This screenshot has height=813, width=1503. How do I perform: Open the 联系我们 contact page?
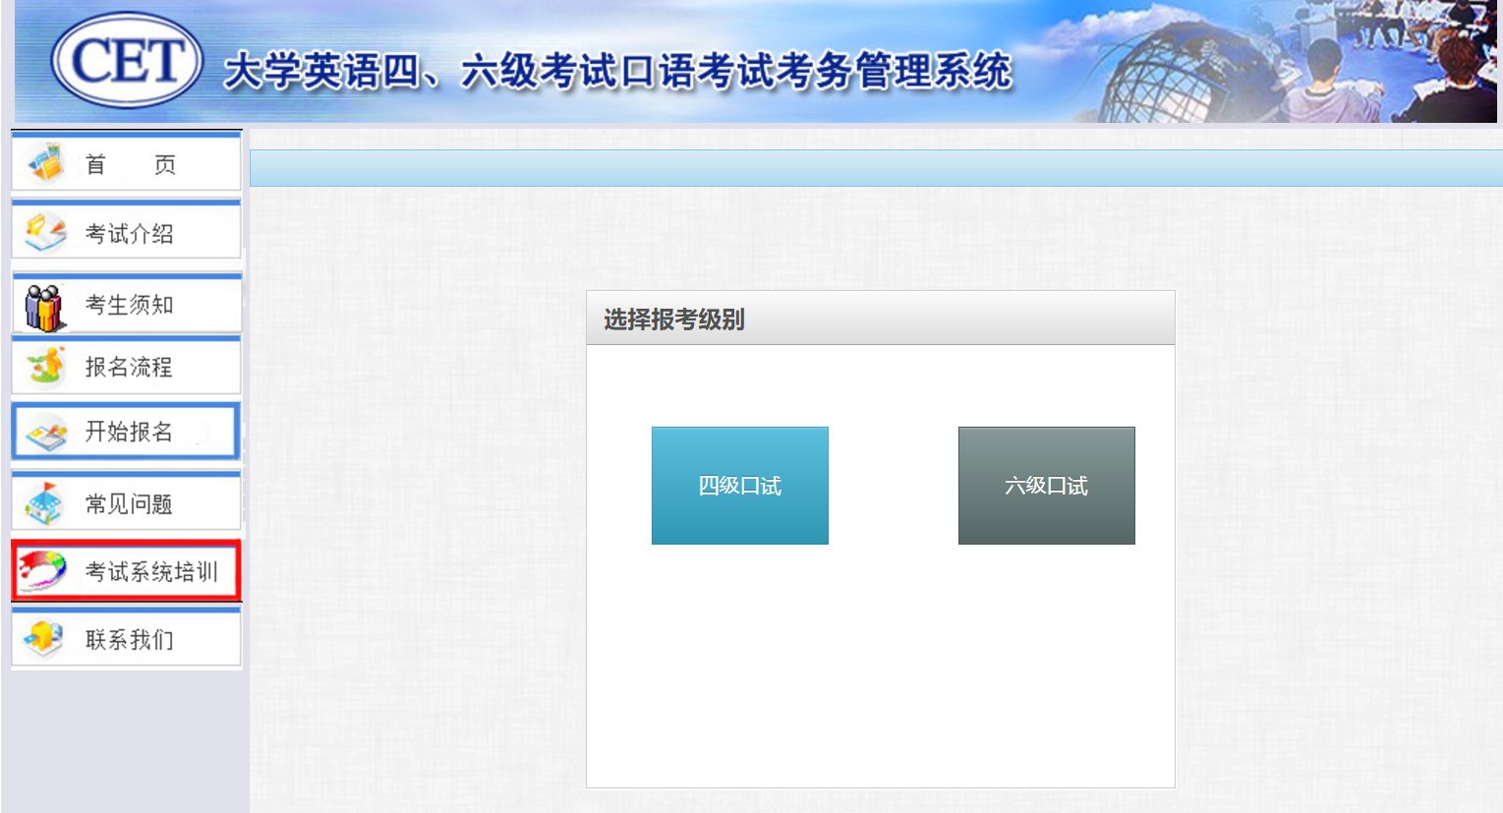coord(128,637)
